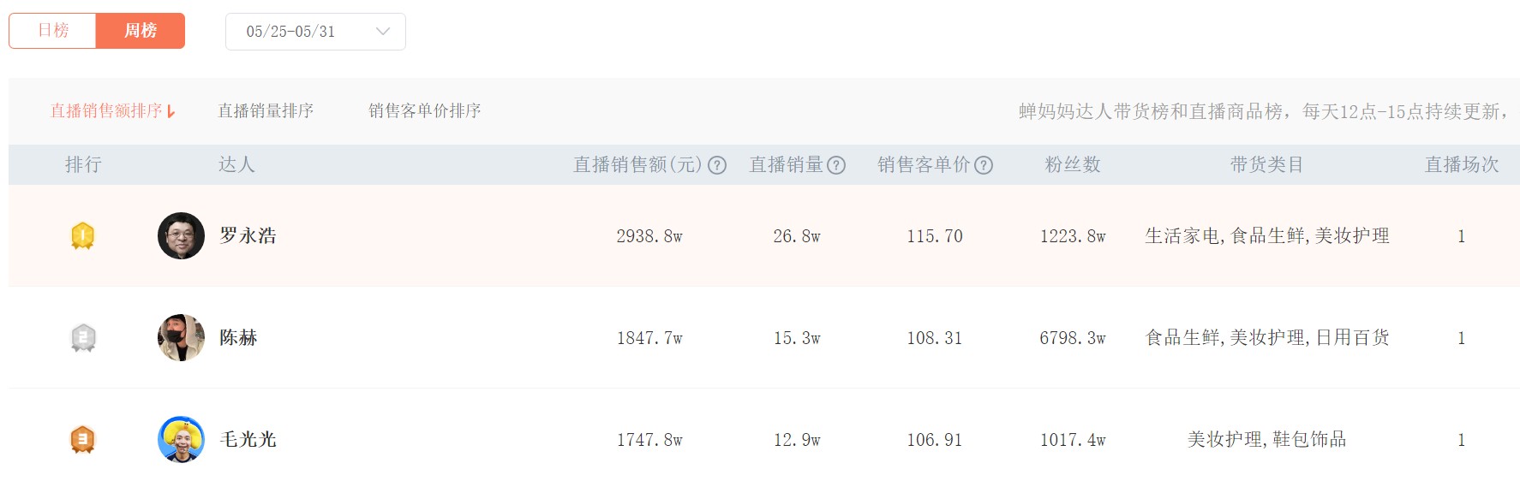The width and height of the screenshot is (1520, 481).
Task: Open the 05/25-05/31 date range dropdown
Action: click(315, 32)
